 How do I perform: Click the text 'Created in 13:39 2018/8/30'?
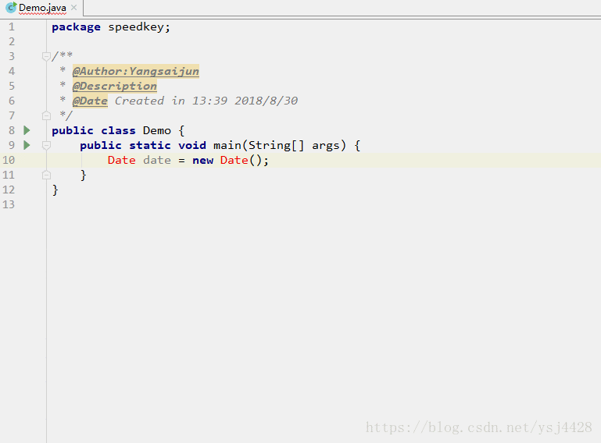(x=206, y=101)
